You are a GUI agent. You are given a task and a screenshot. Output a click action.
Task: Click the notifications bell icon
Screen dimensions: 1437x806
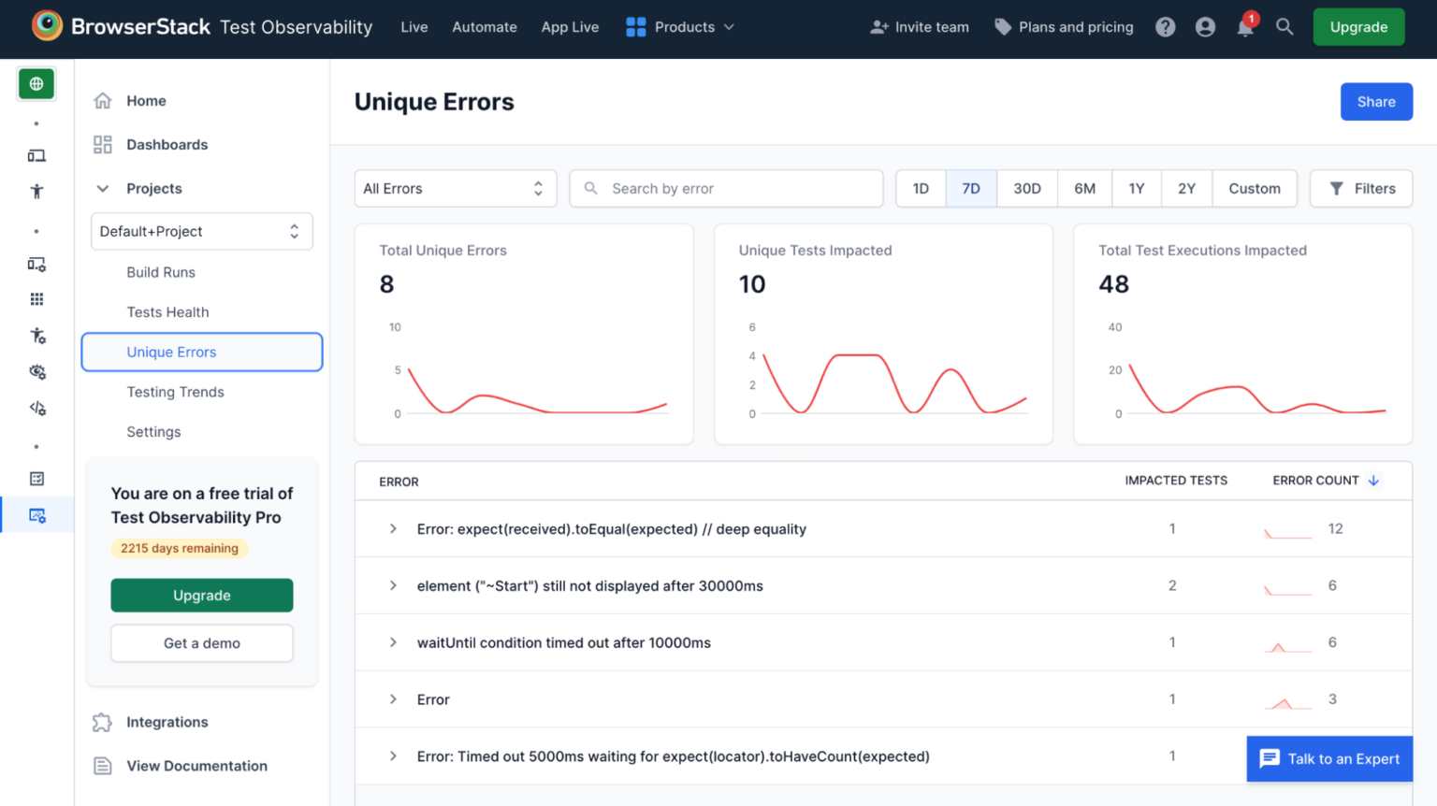(1244, 28)
